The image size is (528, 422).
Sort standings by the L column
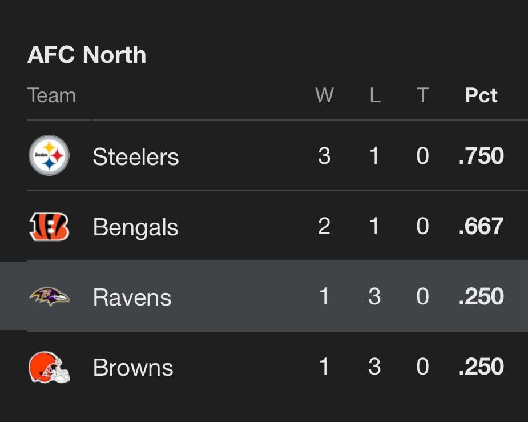[x=374, y=95]
